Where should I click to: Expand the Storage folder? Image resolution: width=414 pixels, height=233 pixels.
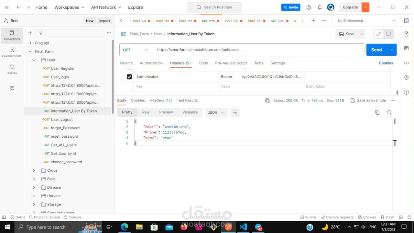34,204
